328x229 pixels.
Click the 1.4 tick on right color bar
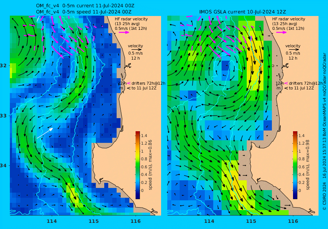[x=301, y=136]
